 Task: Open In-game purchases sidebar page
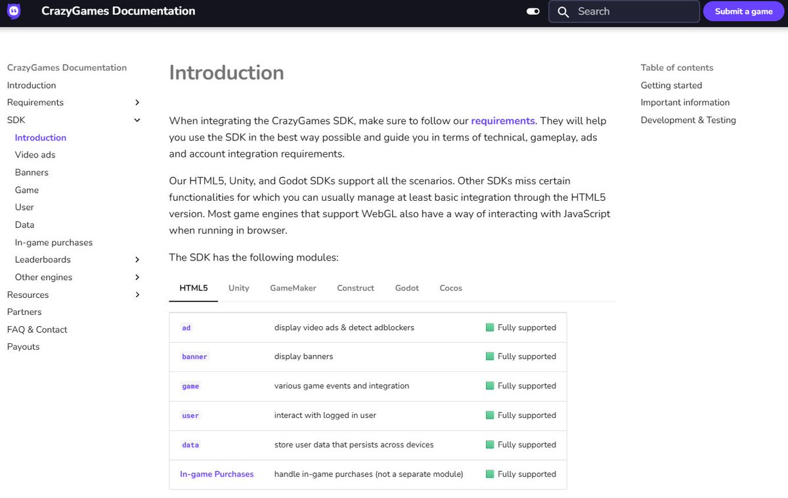pyautogui.click(x=54, y=243)
